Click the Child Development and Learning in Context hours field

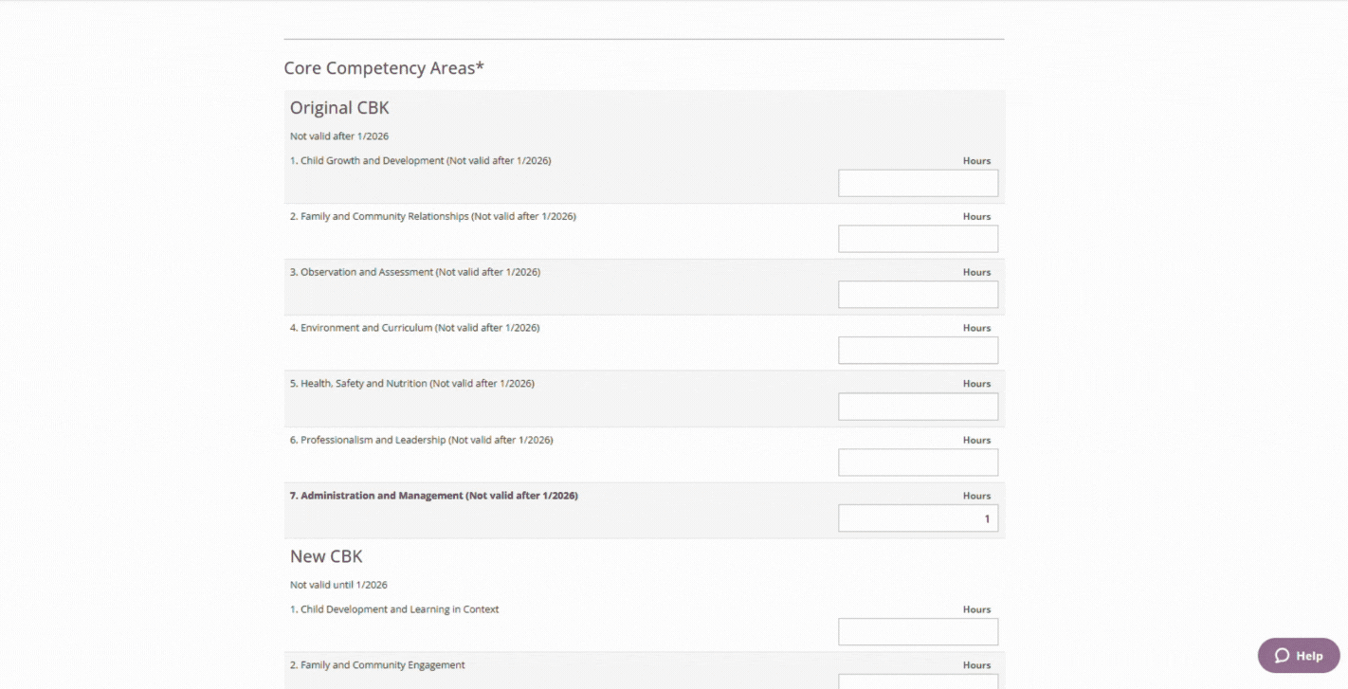pos(918,632)
